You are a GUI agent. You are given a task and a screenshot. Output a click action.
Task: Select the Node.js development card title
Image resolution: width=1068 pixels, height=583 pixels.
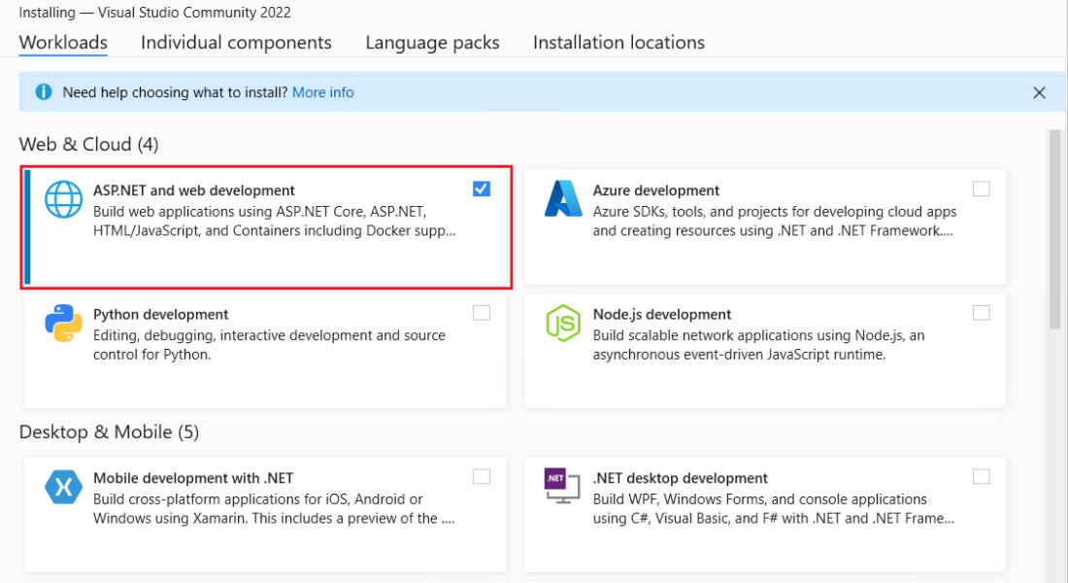(662, 315)
